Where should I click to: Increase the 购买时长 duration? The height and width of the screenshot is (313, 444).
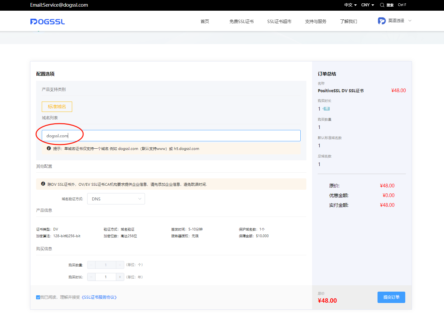[120, 277]
